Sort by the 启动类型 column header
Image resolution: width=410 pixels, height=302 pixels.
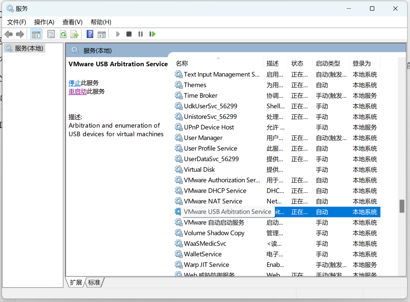tap(331, 63)
